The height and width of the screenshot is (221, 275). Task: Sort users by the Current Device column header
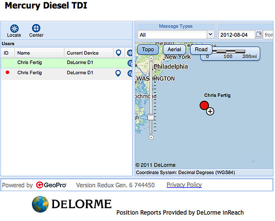click(x=89, y=53)
